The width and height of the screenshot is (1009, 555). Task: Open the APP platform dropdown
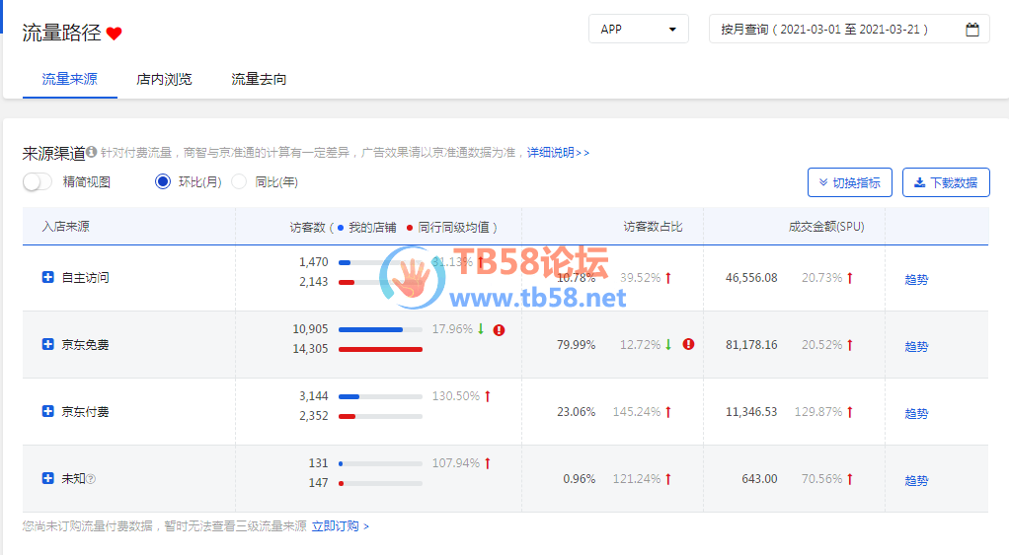pyautogui.click(x=639, y=30)
